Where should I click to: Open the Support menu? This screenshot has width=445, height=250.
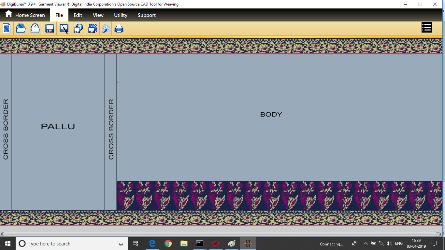[147, 15]
